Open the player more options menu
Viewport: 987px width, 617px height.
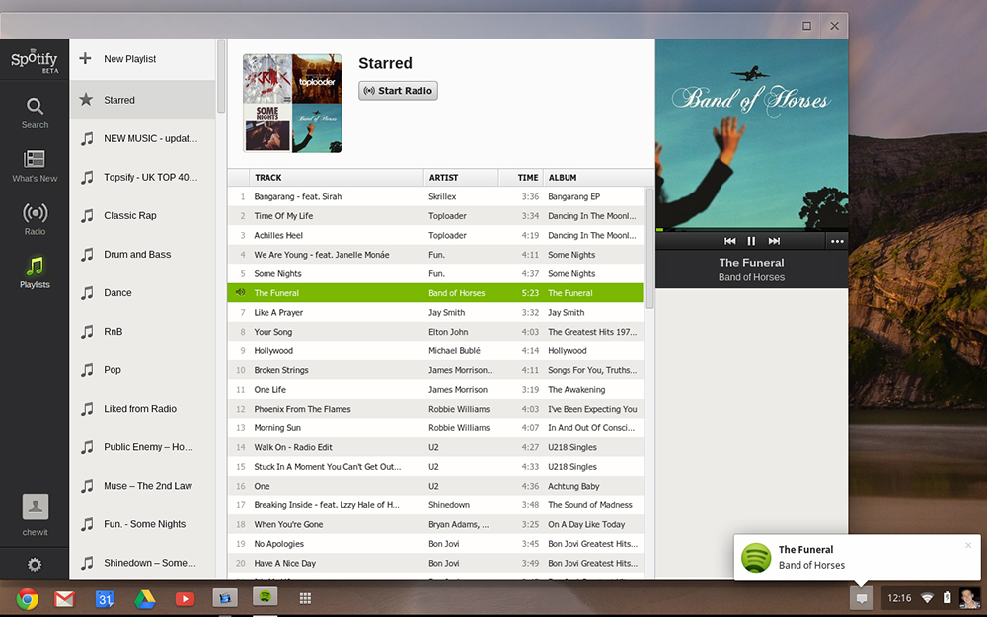tap(837, 241)
